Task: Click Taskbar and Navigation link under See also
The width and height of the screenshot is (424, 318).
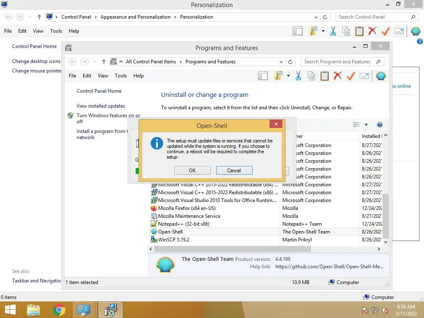Action: click(36, 281)
